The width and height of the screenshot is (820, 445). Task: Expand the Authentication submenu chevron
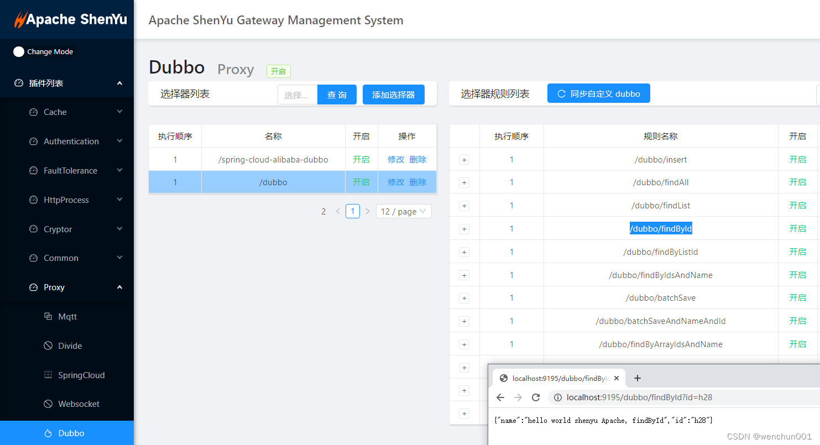[119, 141]
